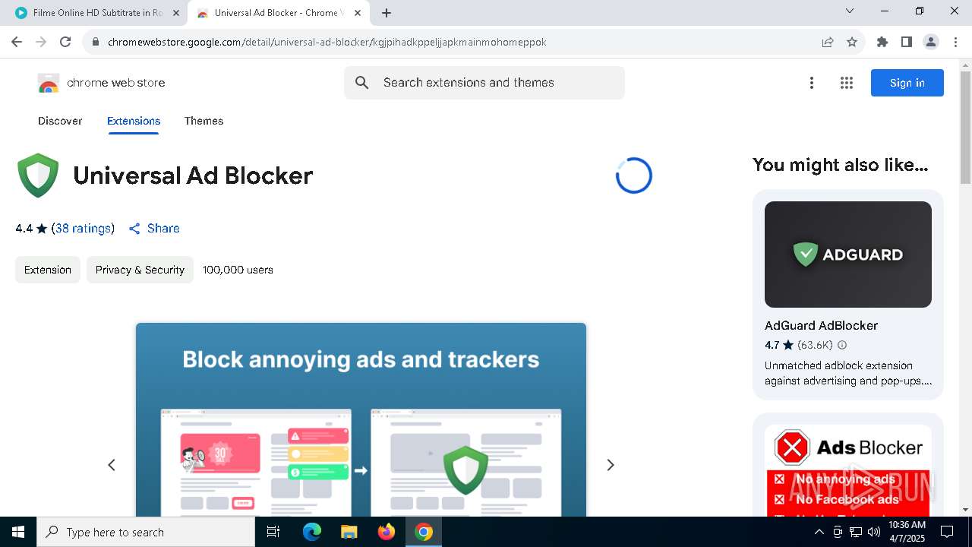Open the Chrome profile avatar

931,42
